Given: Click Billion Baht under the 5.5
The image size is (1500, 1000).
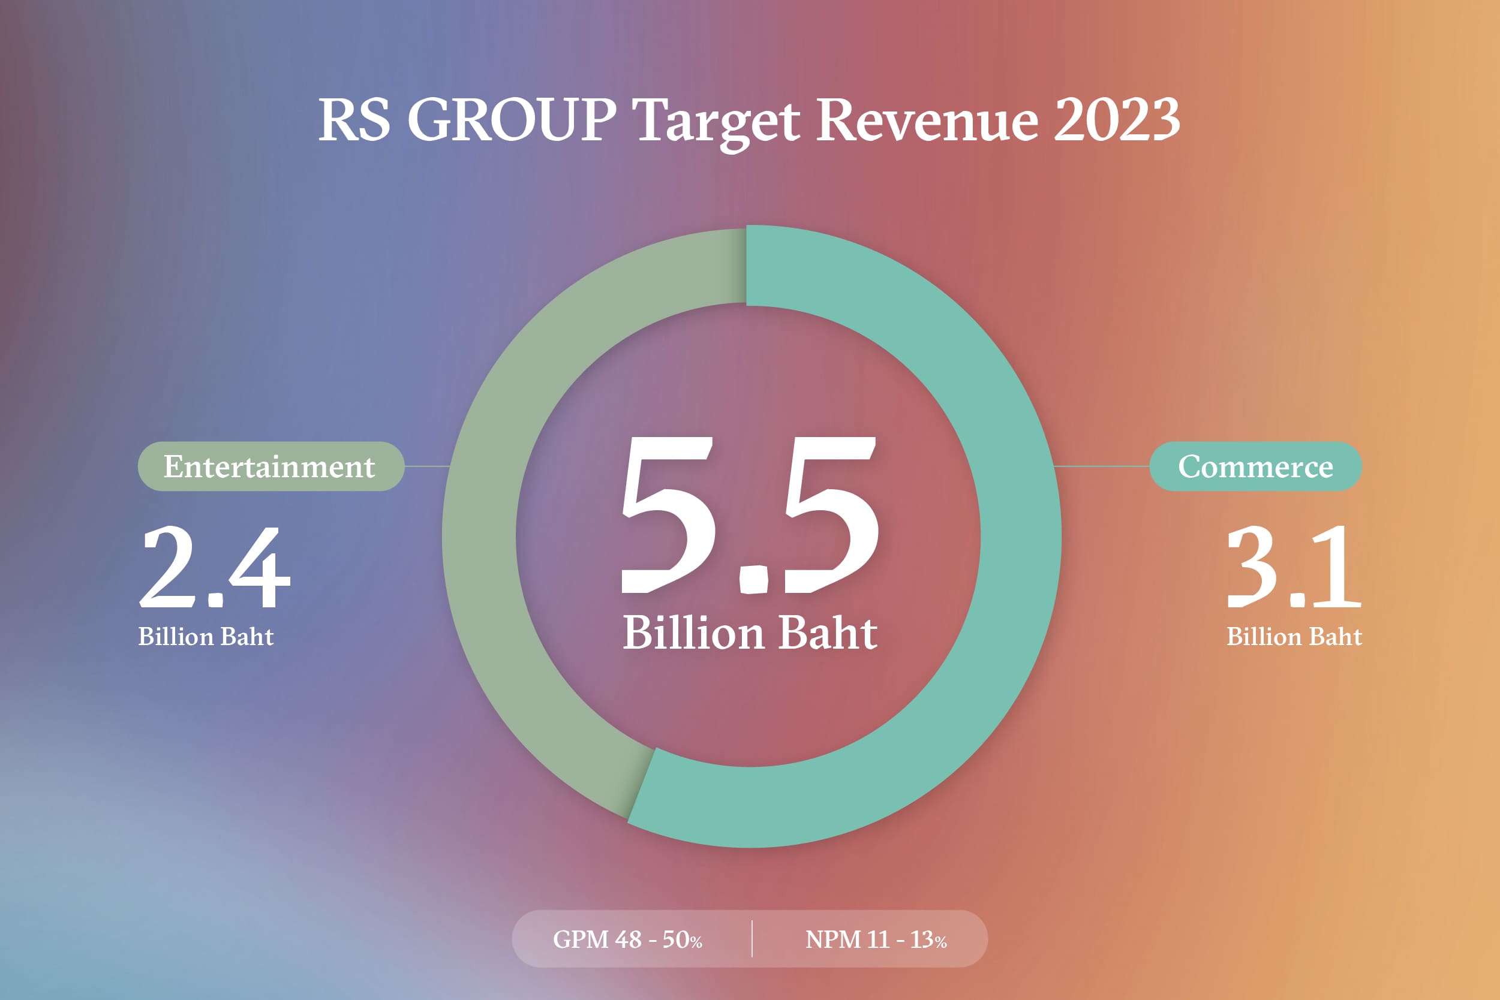Looking at the screenshot, I should [x=750, y=633].
